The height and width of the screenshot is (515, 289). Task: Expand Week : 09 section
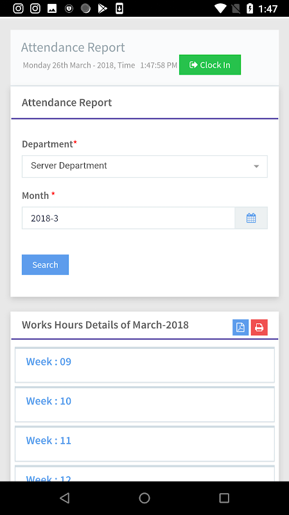click(x=144, y=365)
